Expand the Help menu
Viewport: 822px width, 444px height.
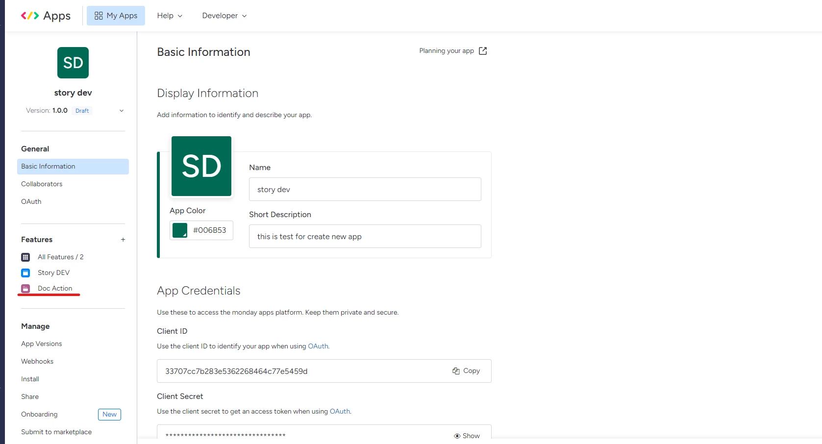[x=170, y=16]
